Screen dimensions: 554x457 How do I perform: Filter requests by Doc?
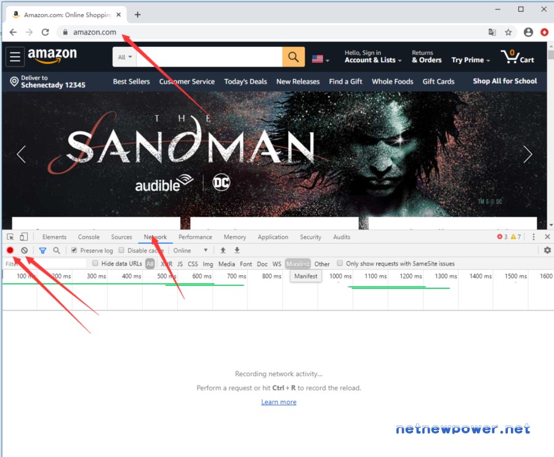(x=262, y=264)
